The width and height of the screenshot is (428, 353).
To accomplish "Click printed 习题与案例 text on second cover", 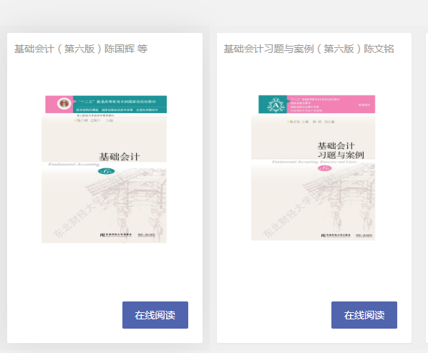I will point(341,155).
